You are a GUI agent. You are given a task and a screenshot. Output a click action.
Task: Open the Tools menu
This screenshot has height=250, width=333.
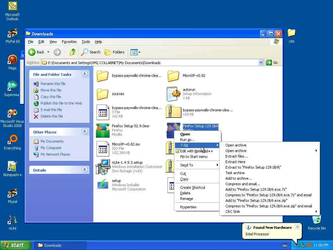pos(86,42)
